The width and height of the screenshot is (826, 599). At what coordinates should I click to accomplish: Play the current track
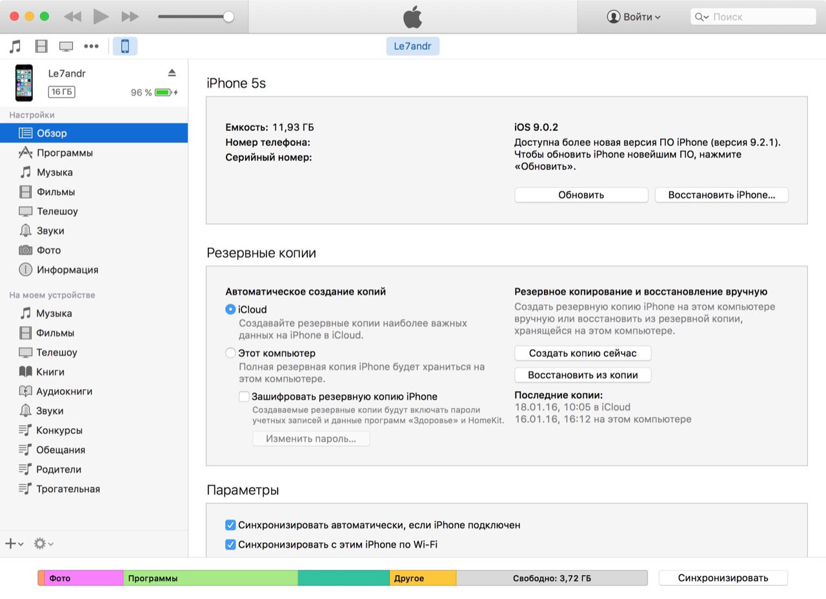101,17
